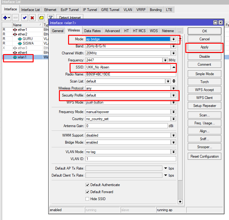Open the Mode dropdown arrow
This screenshot has height=220, width=229.
[x=173, y=39]
